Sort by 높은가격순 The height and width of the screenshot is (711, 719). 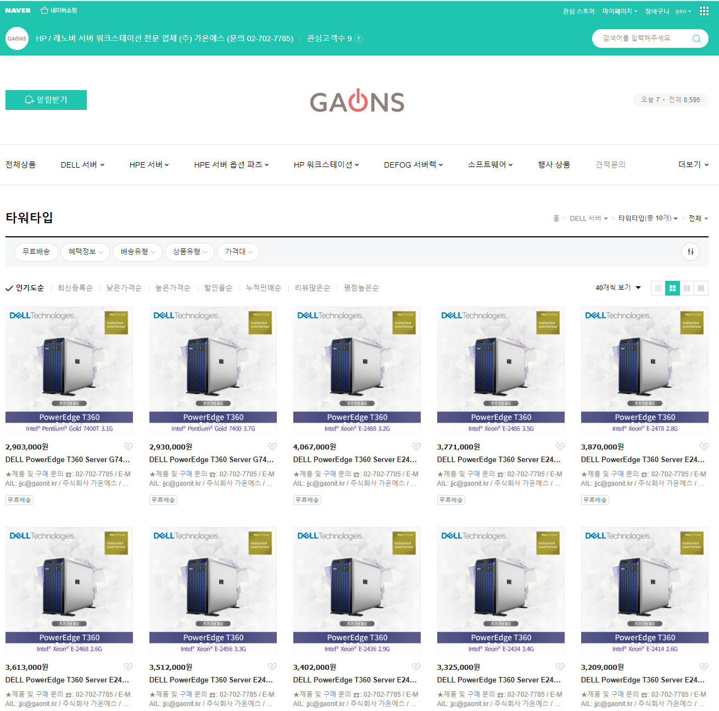pyautogui.click(x=173, y=288)
